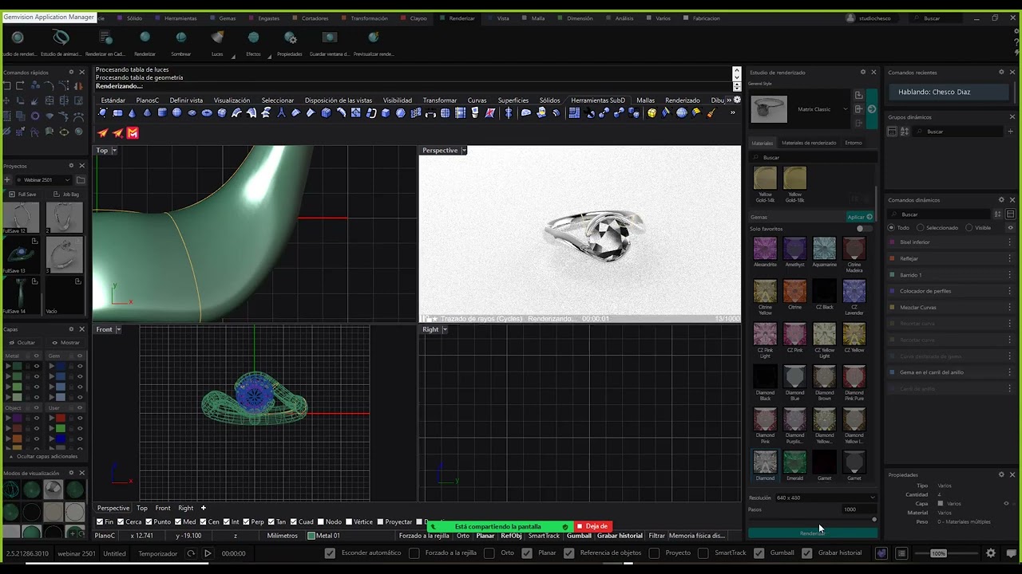Select the Todo radio button
The image size is (1022, 574).
point(892,227)
